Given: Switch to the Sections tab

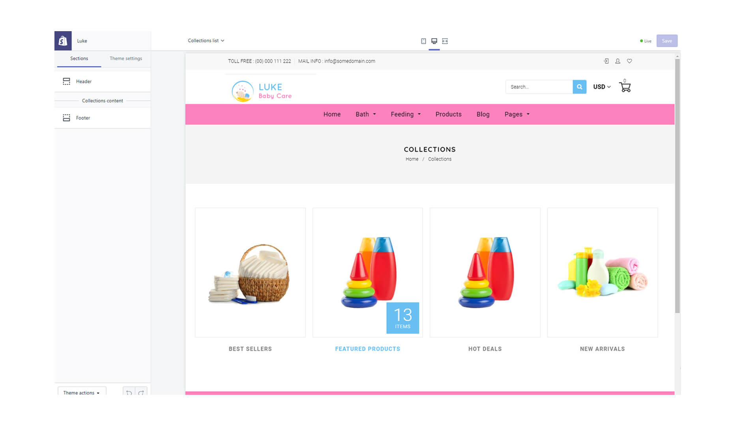Looking at the screenshot, I should click(79, 58).
